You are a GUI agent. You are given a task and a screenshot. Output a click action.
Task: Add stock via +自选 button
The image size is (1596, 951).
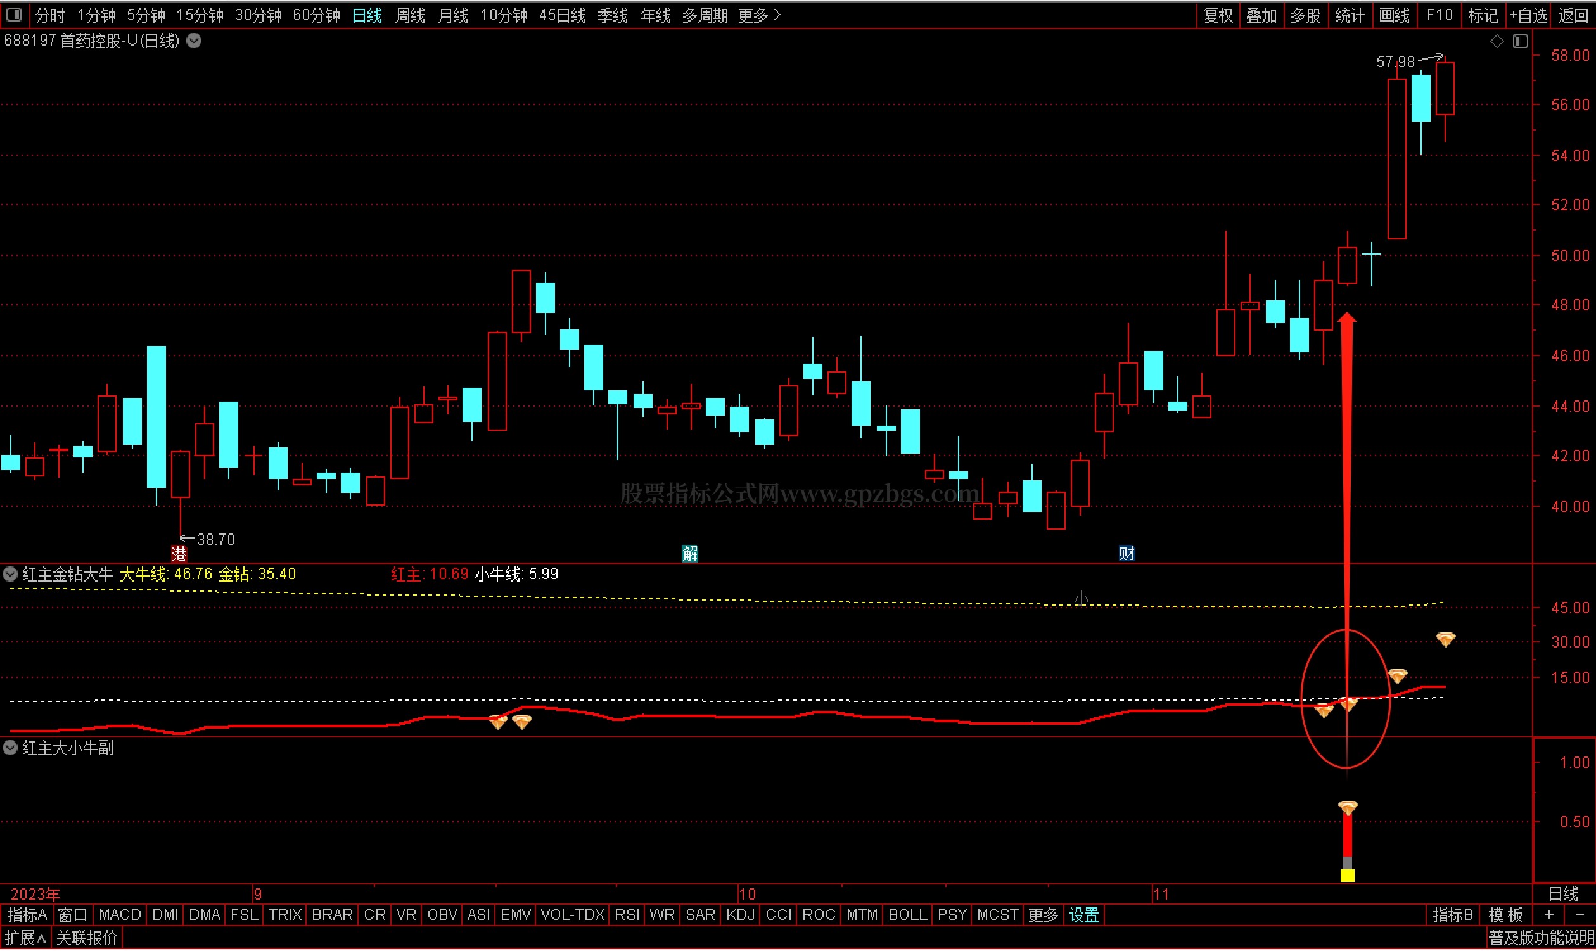1529,15
